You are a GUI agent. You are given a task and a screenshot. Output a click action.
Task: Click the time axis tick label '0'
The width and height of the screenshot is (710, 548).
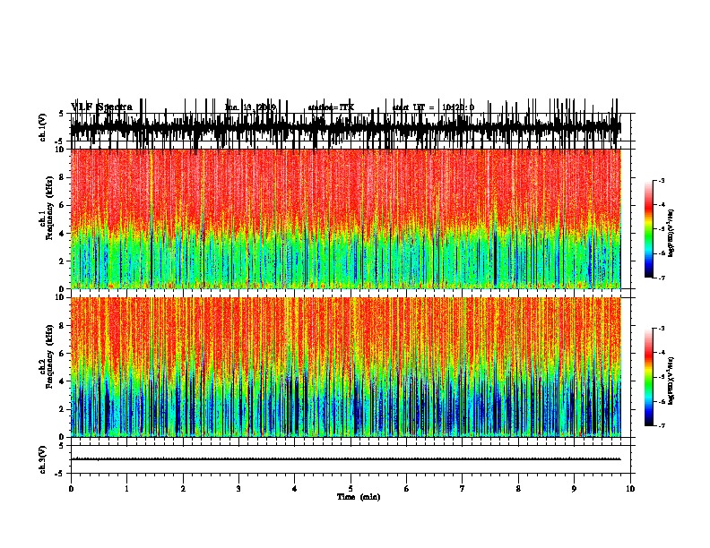click(x=71, y=488)
